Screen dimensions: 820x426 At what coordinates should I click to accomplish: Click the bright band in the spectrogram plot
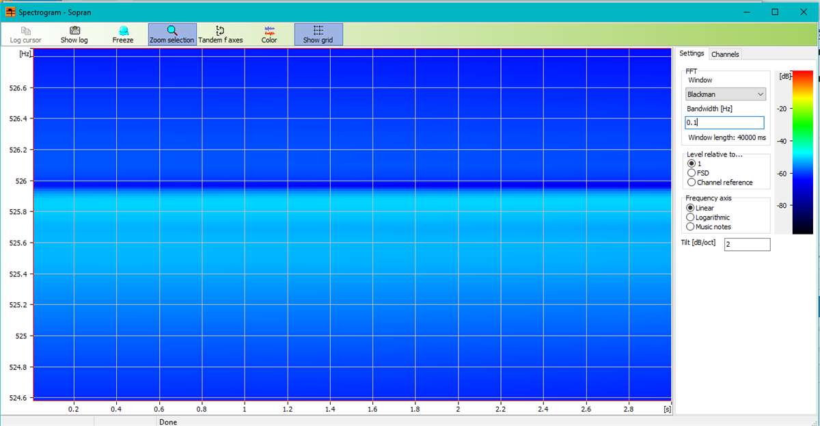pyautogui.click(x=352, y=202)
